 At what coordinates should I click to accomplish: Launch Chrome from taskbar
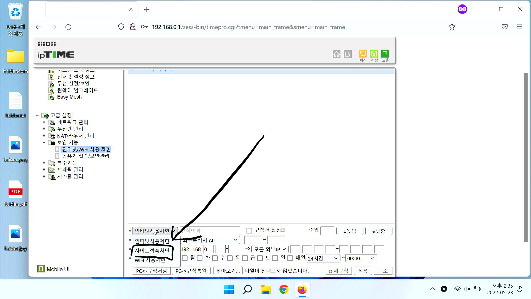click(x=284, y=289)
